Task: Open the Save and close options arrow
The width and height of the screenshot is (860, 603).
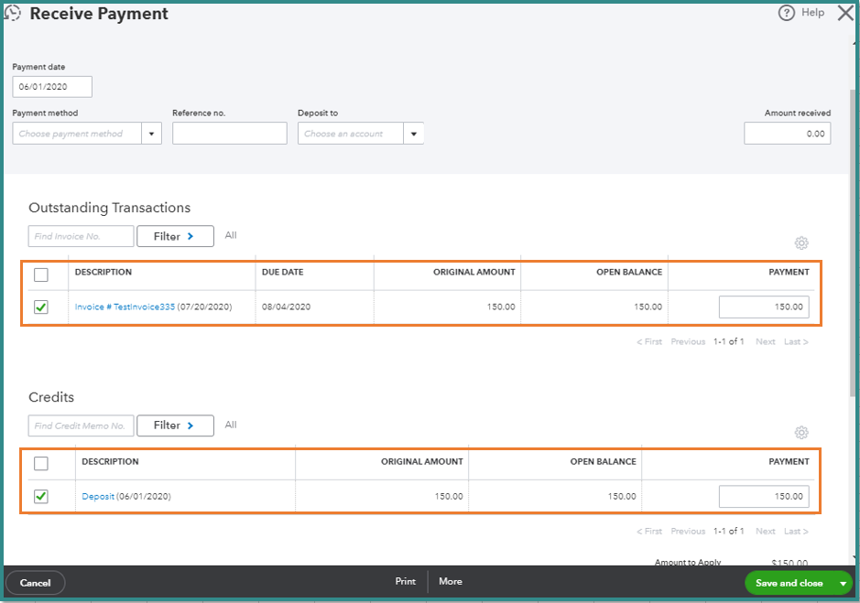Action: tap(843, 583)
